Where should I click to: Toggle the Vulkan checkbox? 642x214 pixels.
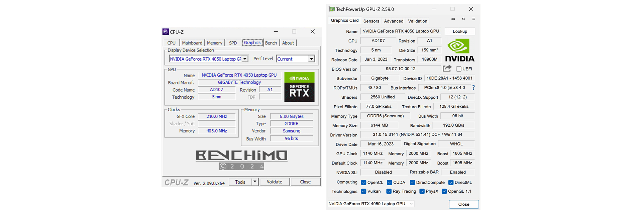[x=363, y=191]
